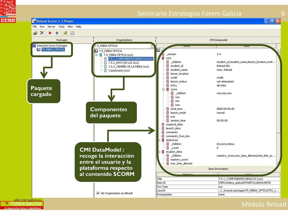Click the Organizations panel header
The image size is (288, 216).
(x=124, y=40)
